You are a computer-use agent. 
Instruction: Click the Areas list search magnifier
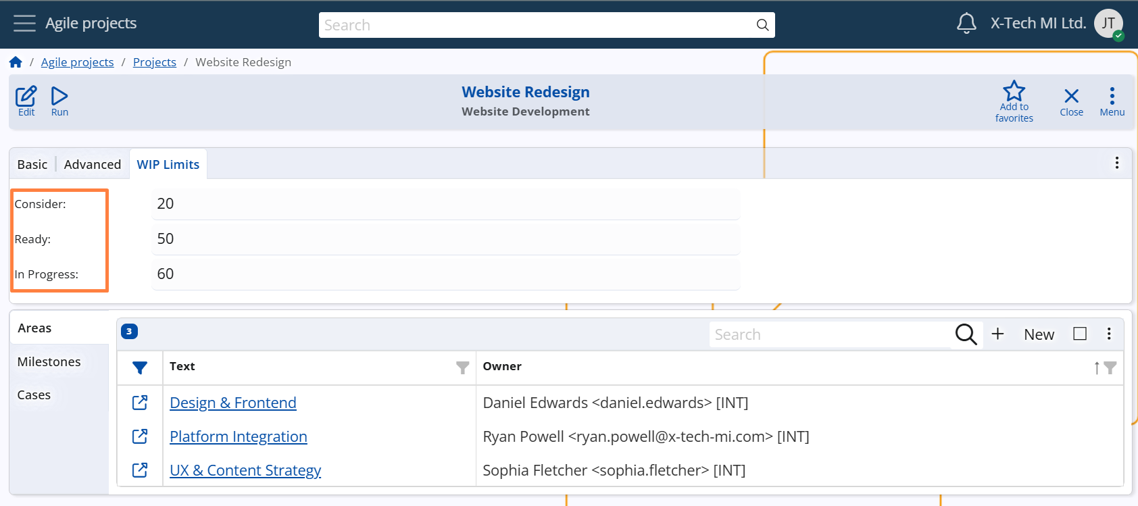tap(966, 334)
